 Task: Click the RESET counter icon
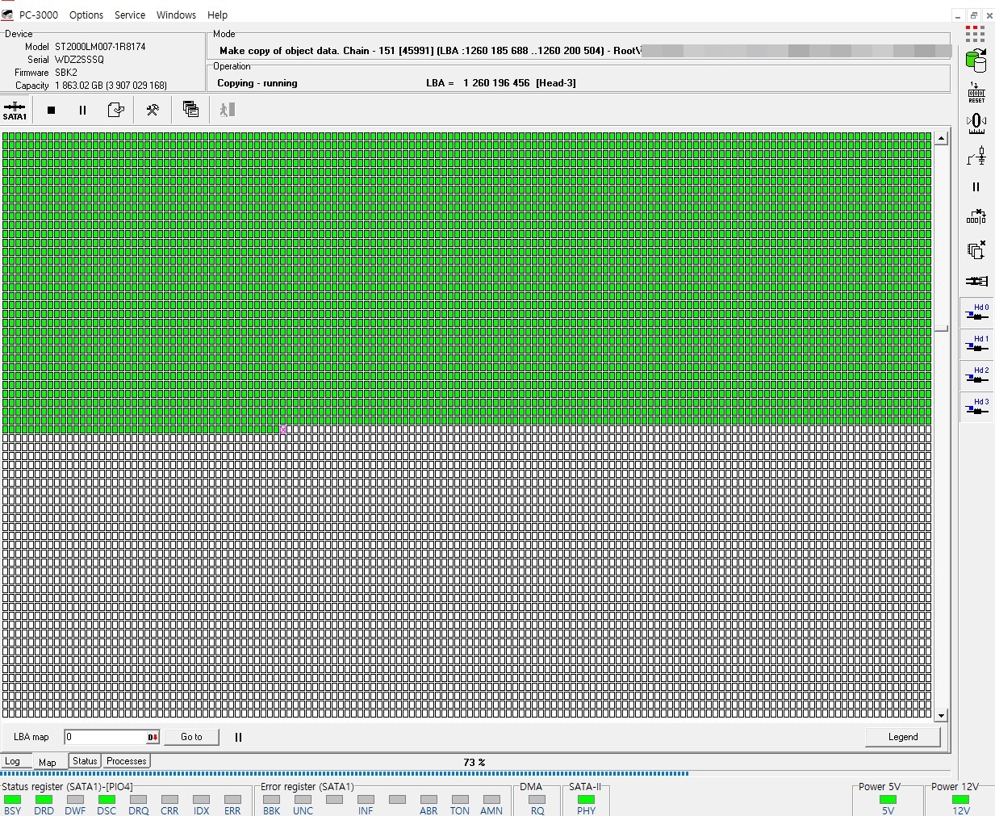coord(976,92)
